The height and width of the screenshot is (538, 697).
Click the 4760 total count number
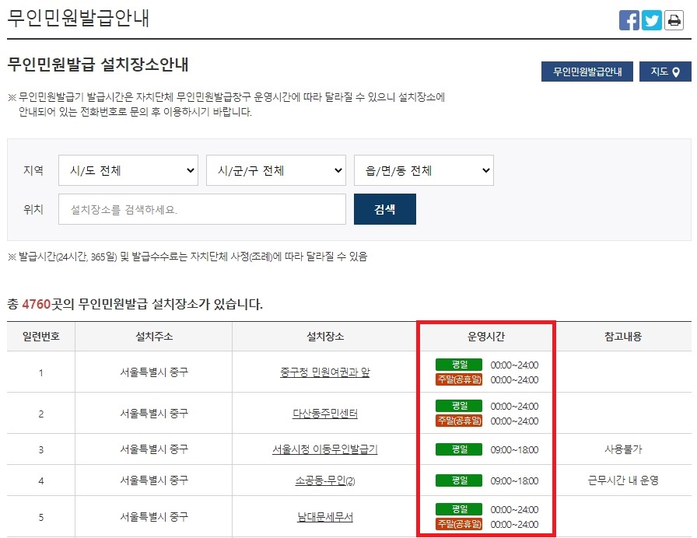(37, 304)
